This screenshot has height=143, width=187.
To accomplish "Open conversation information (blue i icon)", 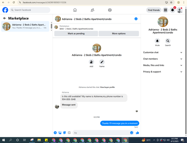I will [x=136, y=19].
